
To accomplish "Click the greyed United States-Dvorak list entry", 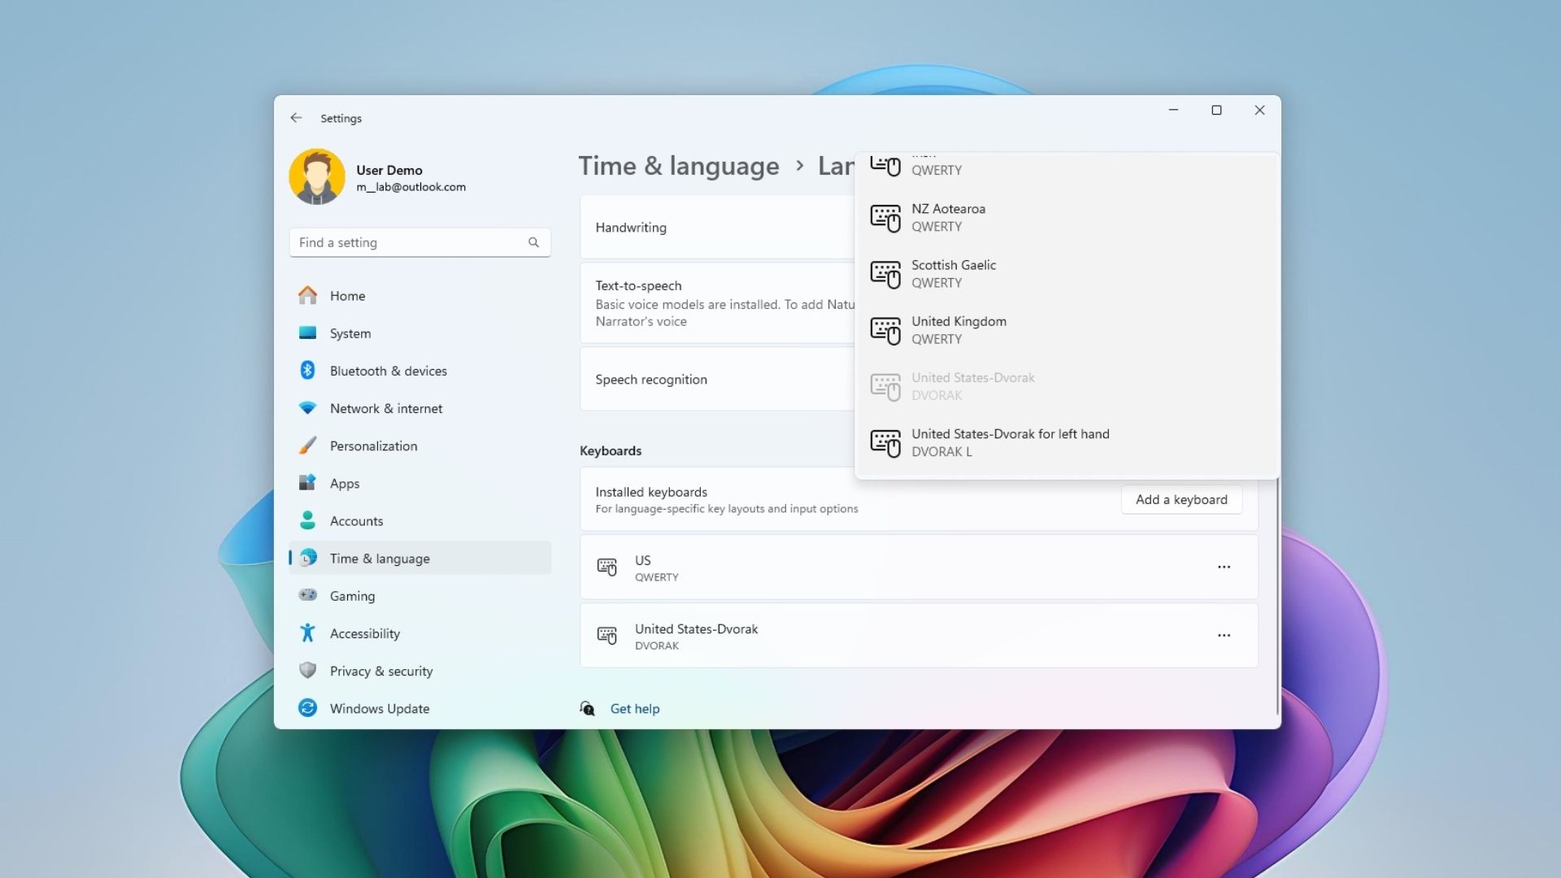I will pos(1067,386).
